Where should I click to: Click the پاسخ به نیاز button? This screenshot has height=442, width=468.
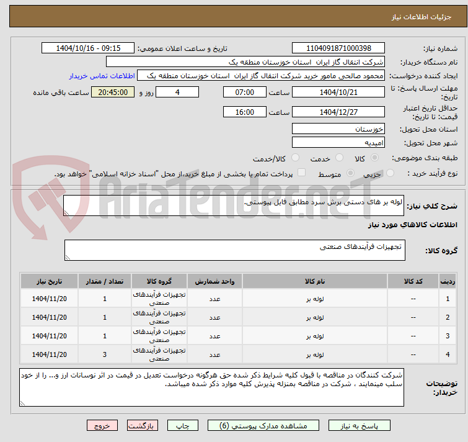click(359, 425)
